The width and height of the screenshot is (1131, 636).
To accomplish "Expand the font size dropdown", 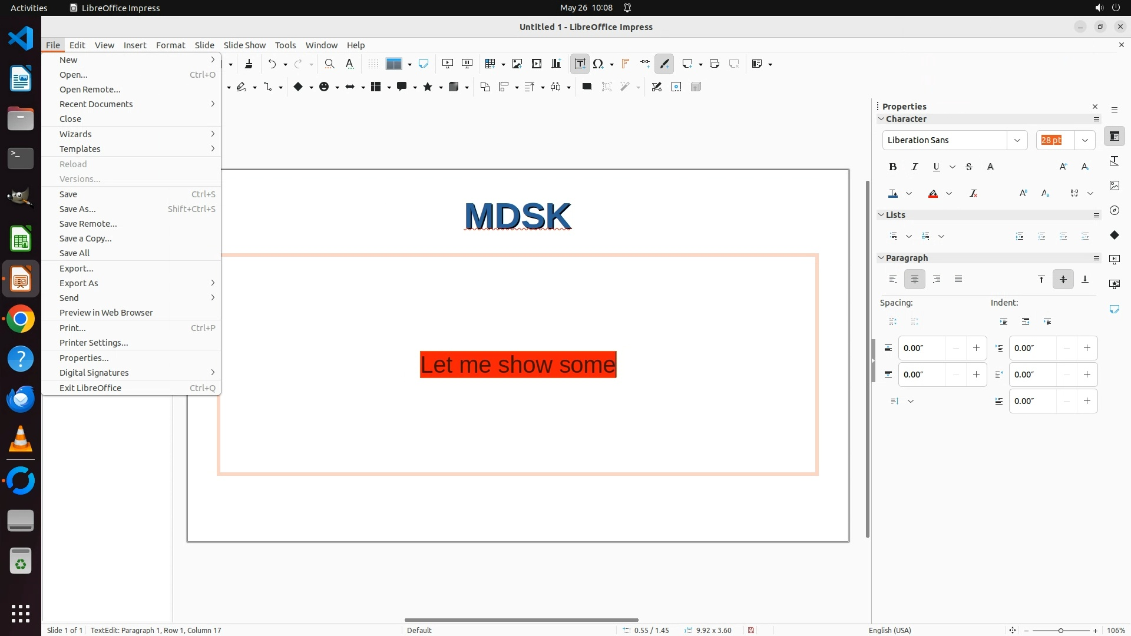I will [x=1084, y=140].
